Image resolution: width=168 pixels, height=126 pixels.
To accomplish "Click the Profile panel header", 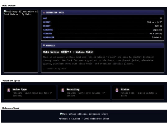I will point(103,46).
